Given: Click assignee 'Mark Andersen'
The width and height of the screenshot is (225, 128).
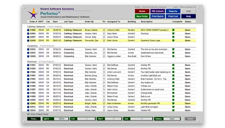Looking at the screenshot, I should (x=114, y=103).
